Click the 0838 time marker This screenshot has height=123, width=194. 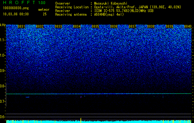151,26
